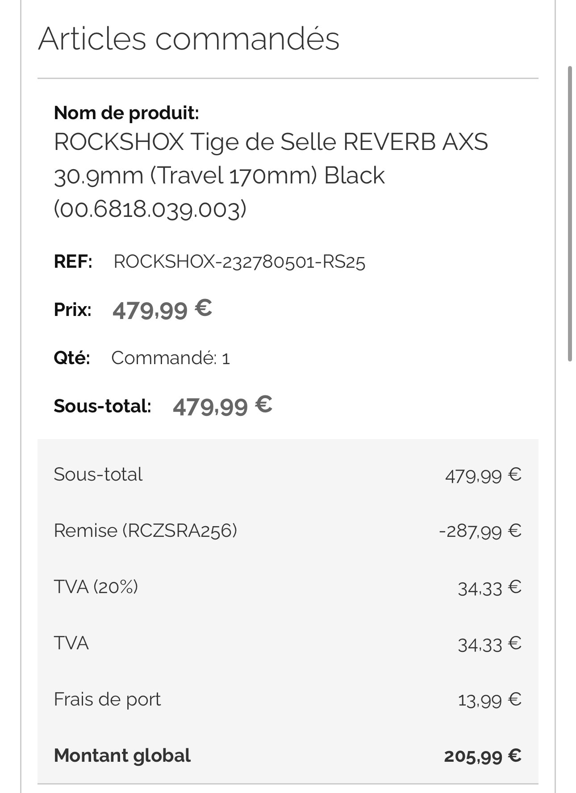Click the 205,99 € total amount

(482, 756)
